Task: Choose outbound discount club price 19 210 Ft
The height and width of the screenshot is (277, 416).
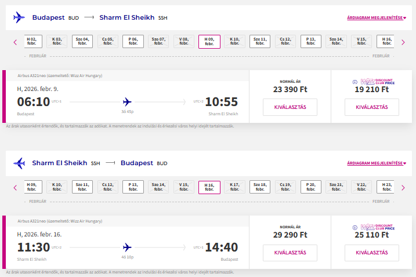Action: click(x=372, y=107)
